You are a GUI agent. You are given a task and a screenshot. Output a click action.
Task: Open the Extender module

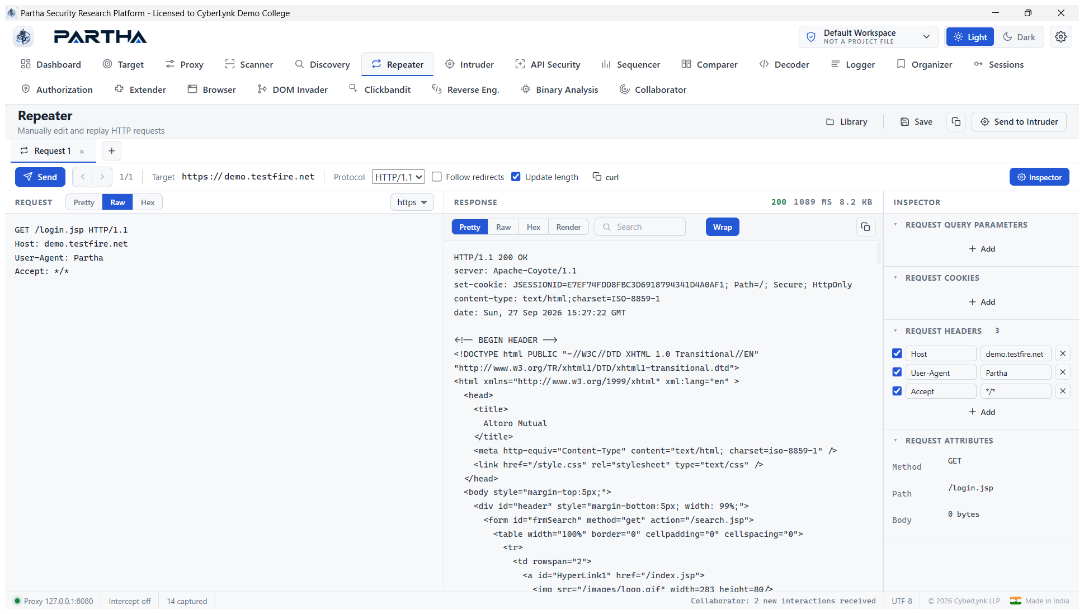[140, 89]
